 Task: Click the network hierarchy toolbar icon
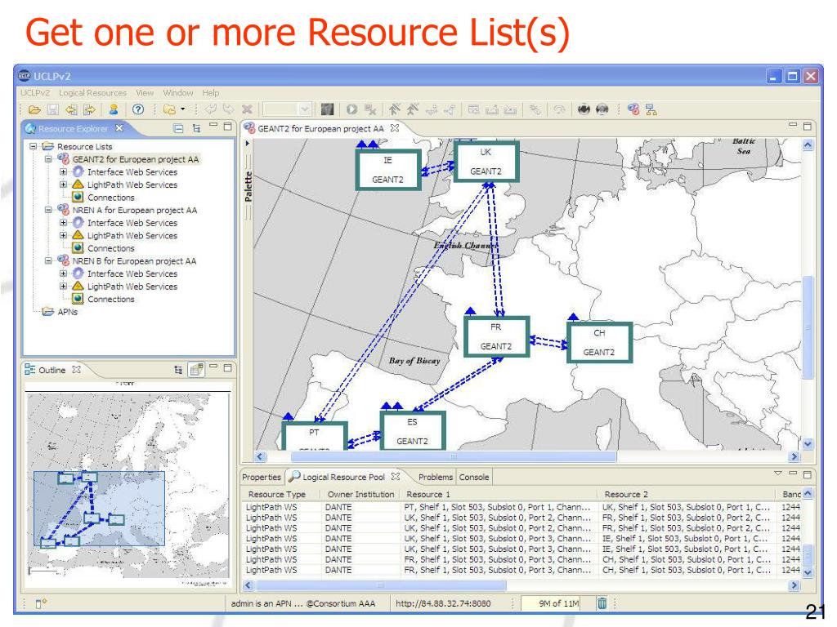pyautogui.click(x=651, y=110)
